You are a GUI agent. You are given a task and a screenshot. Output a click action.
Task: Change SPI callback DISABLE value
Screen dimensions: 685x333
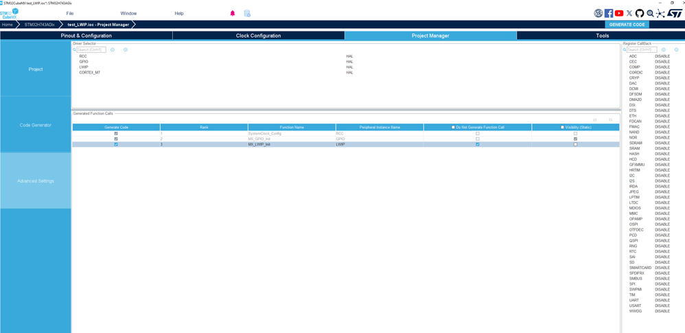tap(662, 284)
